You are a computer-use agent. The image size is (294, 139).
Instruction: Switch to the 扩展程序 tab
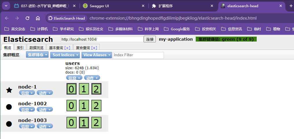183,6
